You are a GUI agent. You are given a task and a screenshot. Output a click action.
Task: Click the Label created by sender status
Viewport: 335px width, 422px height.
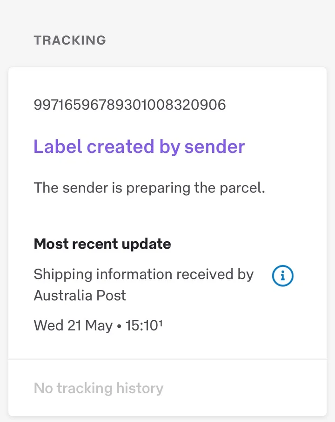click(x=139, y=147)
